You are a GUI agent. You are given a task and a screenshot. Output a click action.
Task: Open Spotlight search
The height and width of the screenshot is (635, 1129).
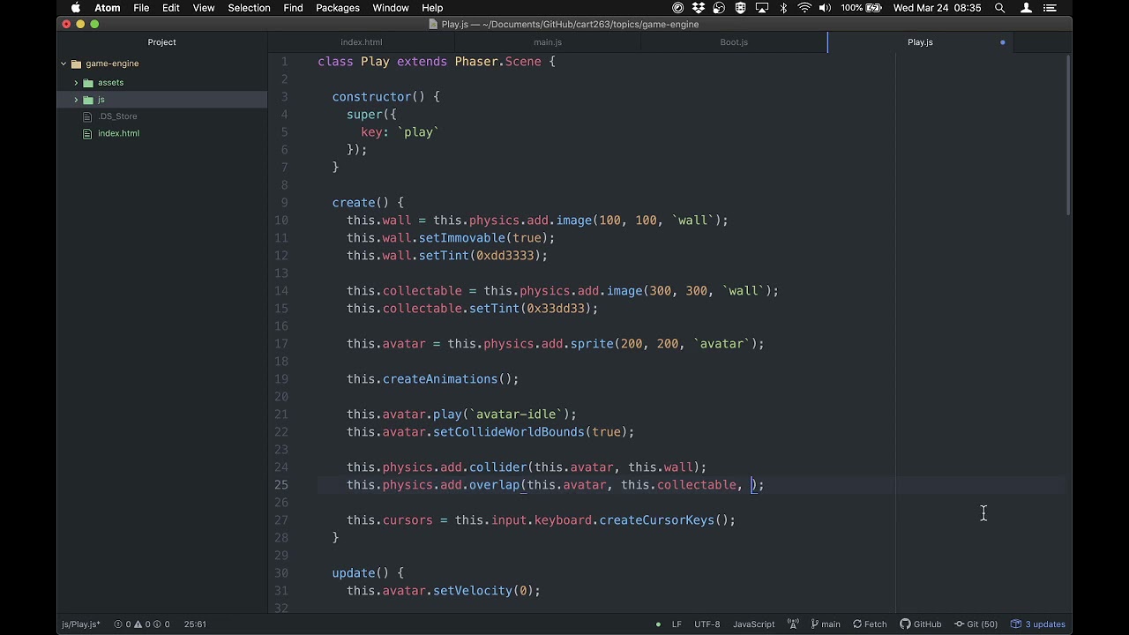[x=999, y=8]
